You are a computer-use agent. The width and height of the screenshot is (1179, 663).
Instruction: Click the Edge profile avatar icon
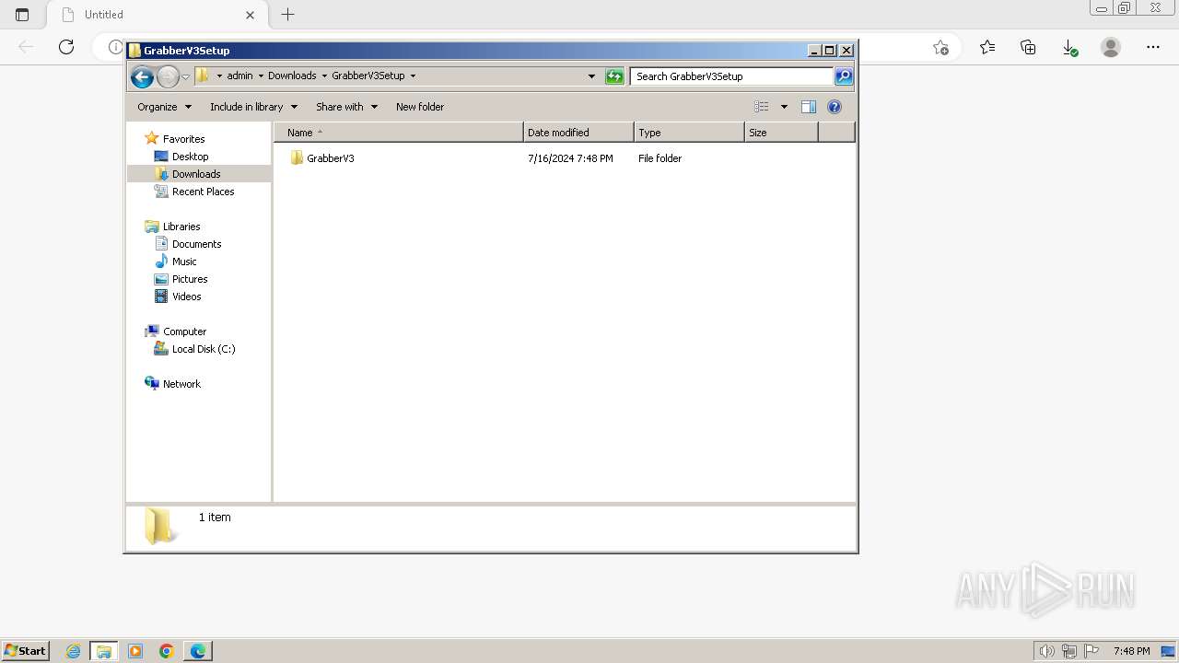pos(1111,47)
